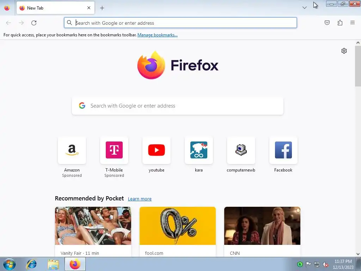The height and width of the screenshot is (271, 361).
Task: Click the scrollbar up arrow
Action: click(x=358, y=43)
